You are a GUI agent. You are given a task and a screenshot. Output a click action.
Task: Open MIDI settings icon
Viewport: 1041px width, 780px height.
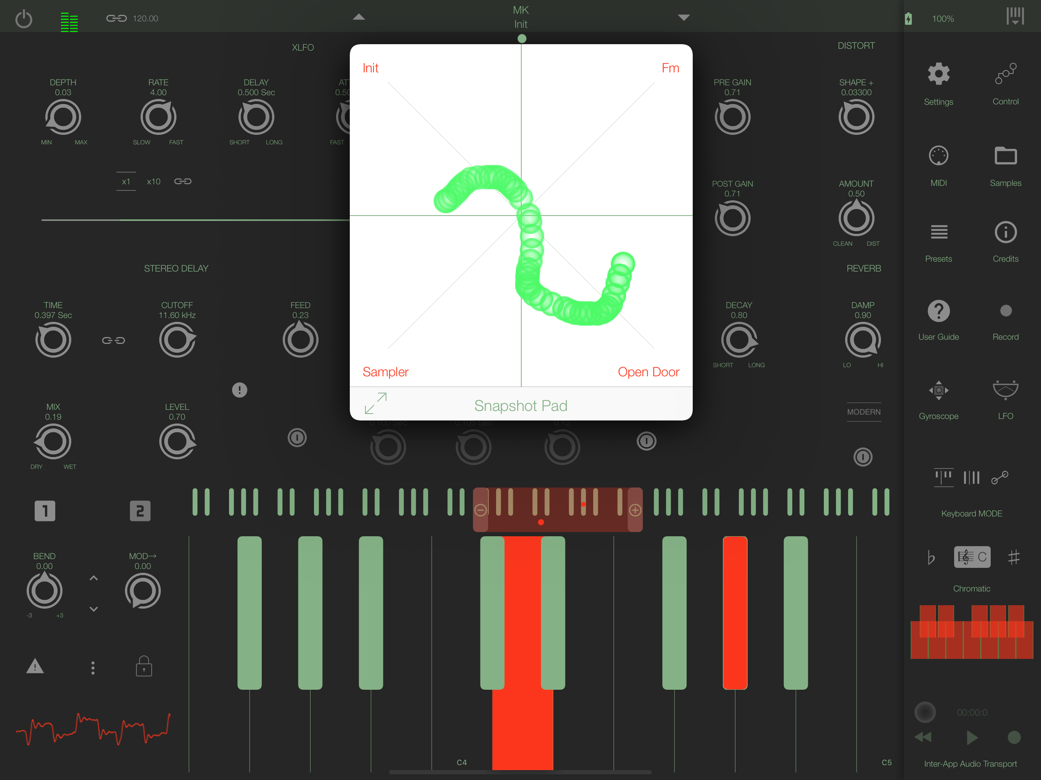939,156
